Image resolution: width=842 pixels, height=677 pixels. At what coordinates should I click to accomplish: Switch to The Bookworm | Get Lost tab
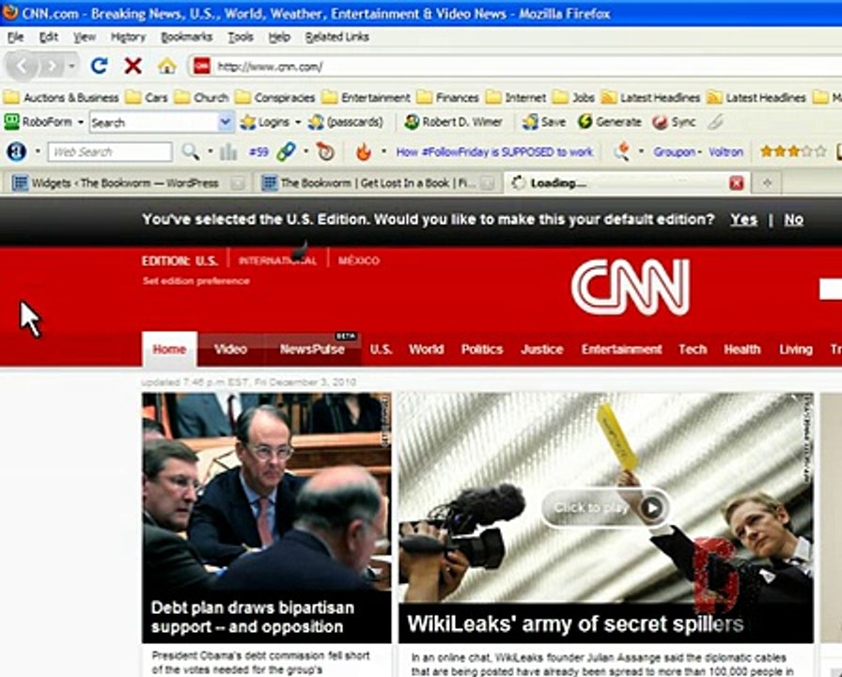(378, 183)
